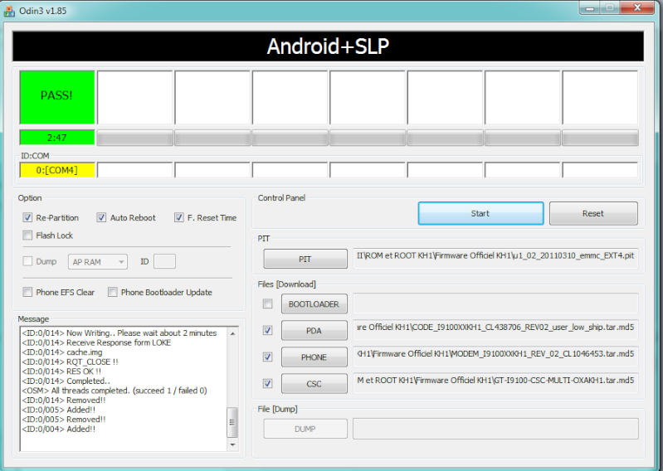Image resolution: width=663 pixels, height=471 pixels.
Task: Check Phone Bootloader Update
Action: tap(113, 292)
